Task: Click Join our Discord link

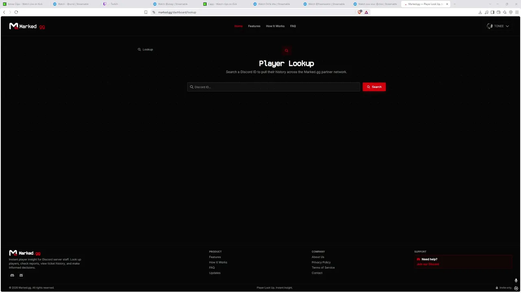Action: (428, 264)
